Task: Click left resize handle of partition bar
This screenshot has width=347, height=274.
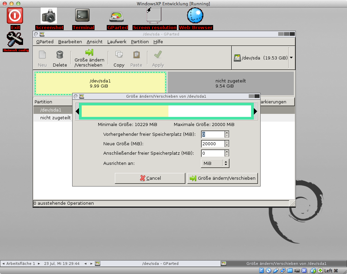Action: (x=78, y=111)
